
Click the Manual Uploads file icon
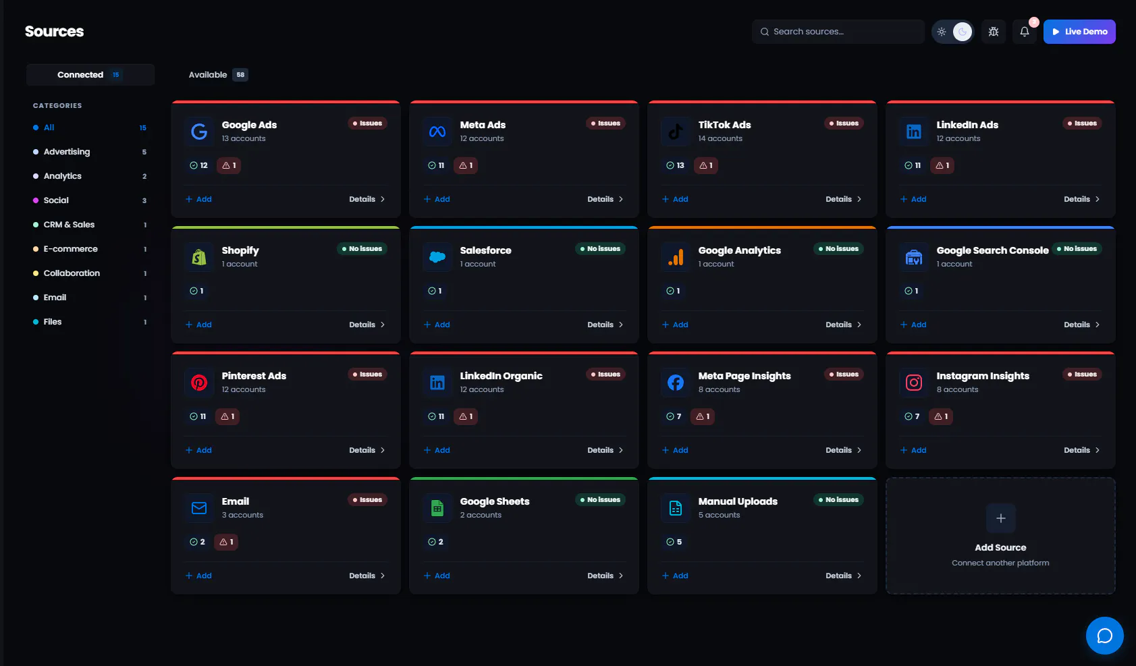(676, 508)
